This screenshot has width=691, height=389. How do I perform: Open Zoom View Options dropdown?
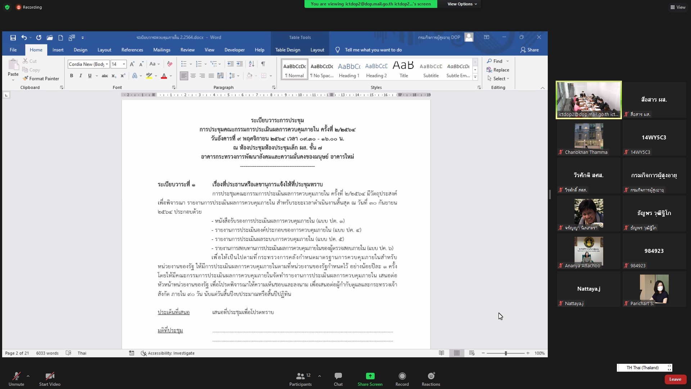(462, 4)
